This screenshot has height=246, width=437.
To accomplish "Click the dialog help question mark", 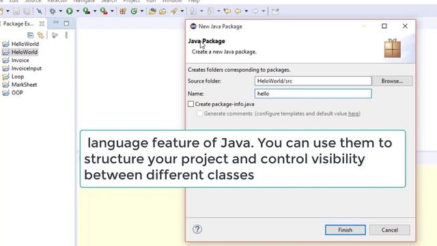I will click(x=197, y=230).
